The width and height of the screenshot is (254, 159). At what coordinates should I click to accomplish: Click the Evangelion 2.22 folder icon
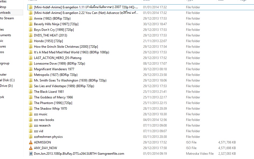point(31,13)
